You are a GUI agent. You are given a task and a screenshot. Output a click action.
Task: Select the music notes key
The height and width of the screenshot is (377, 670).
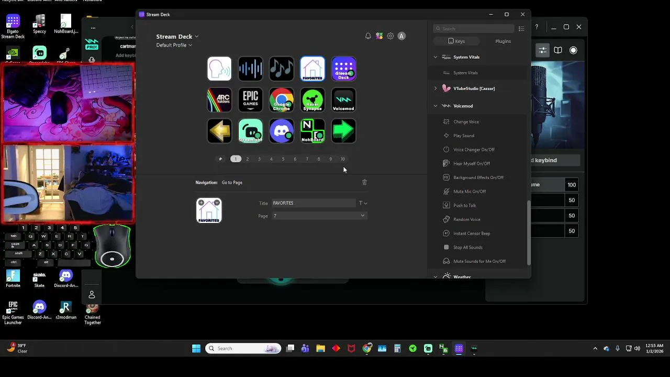(282, 69)
